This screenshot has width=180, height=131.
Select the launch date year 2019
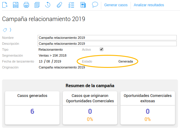point(57,61)
